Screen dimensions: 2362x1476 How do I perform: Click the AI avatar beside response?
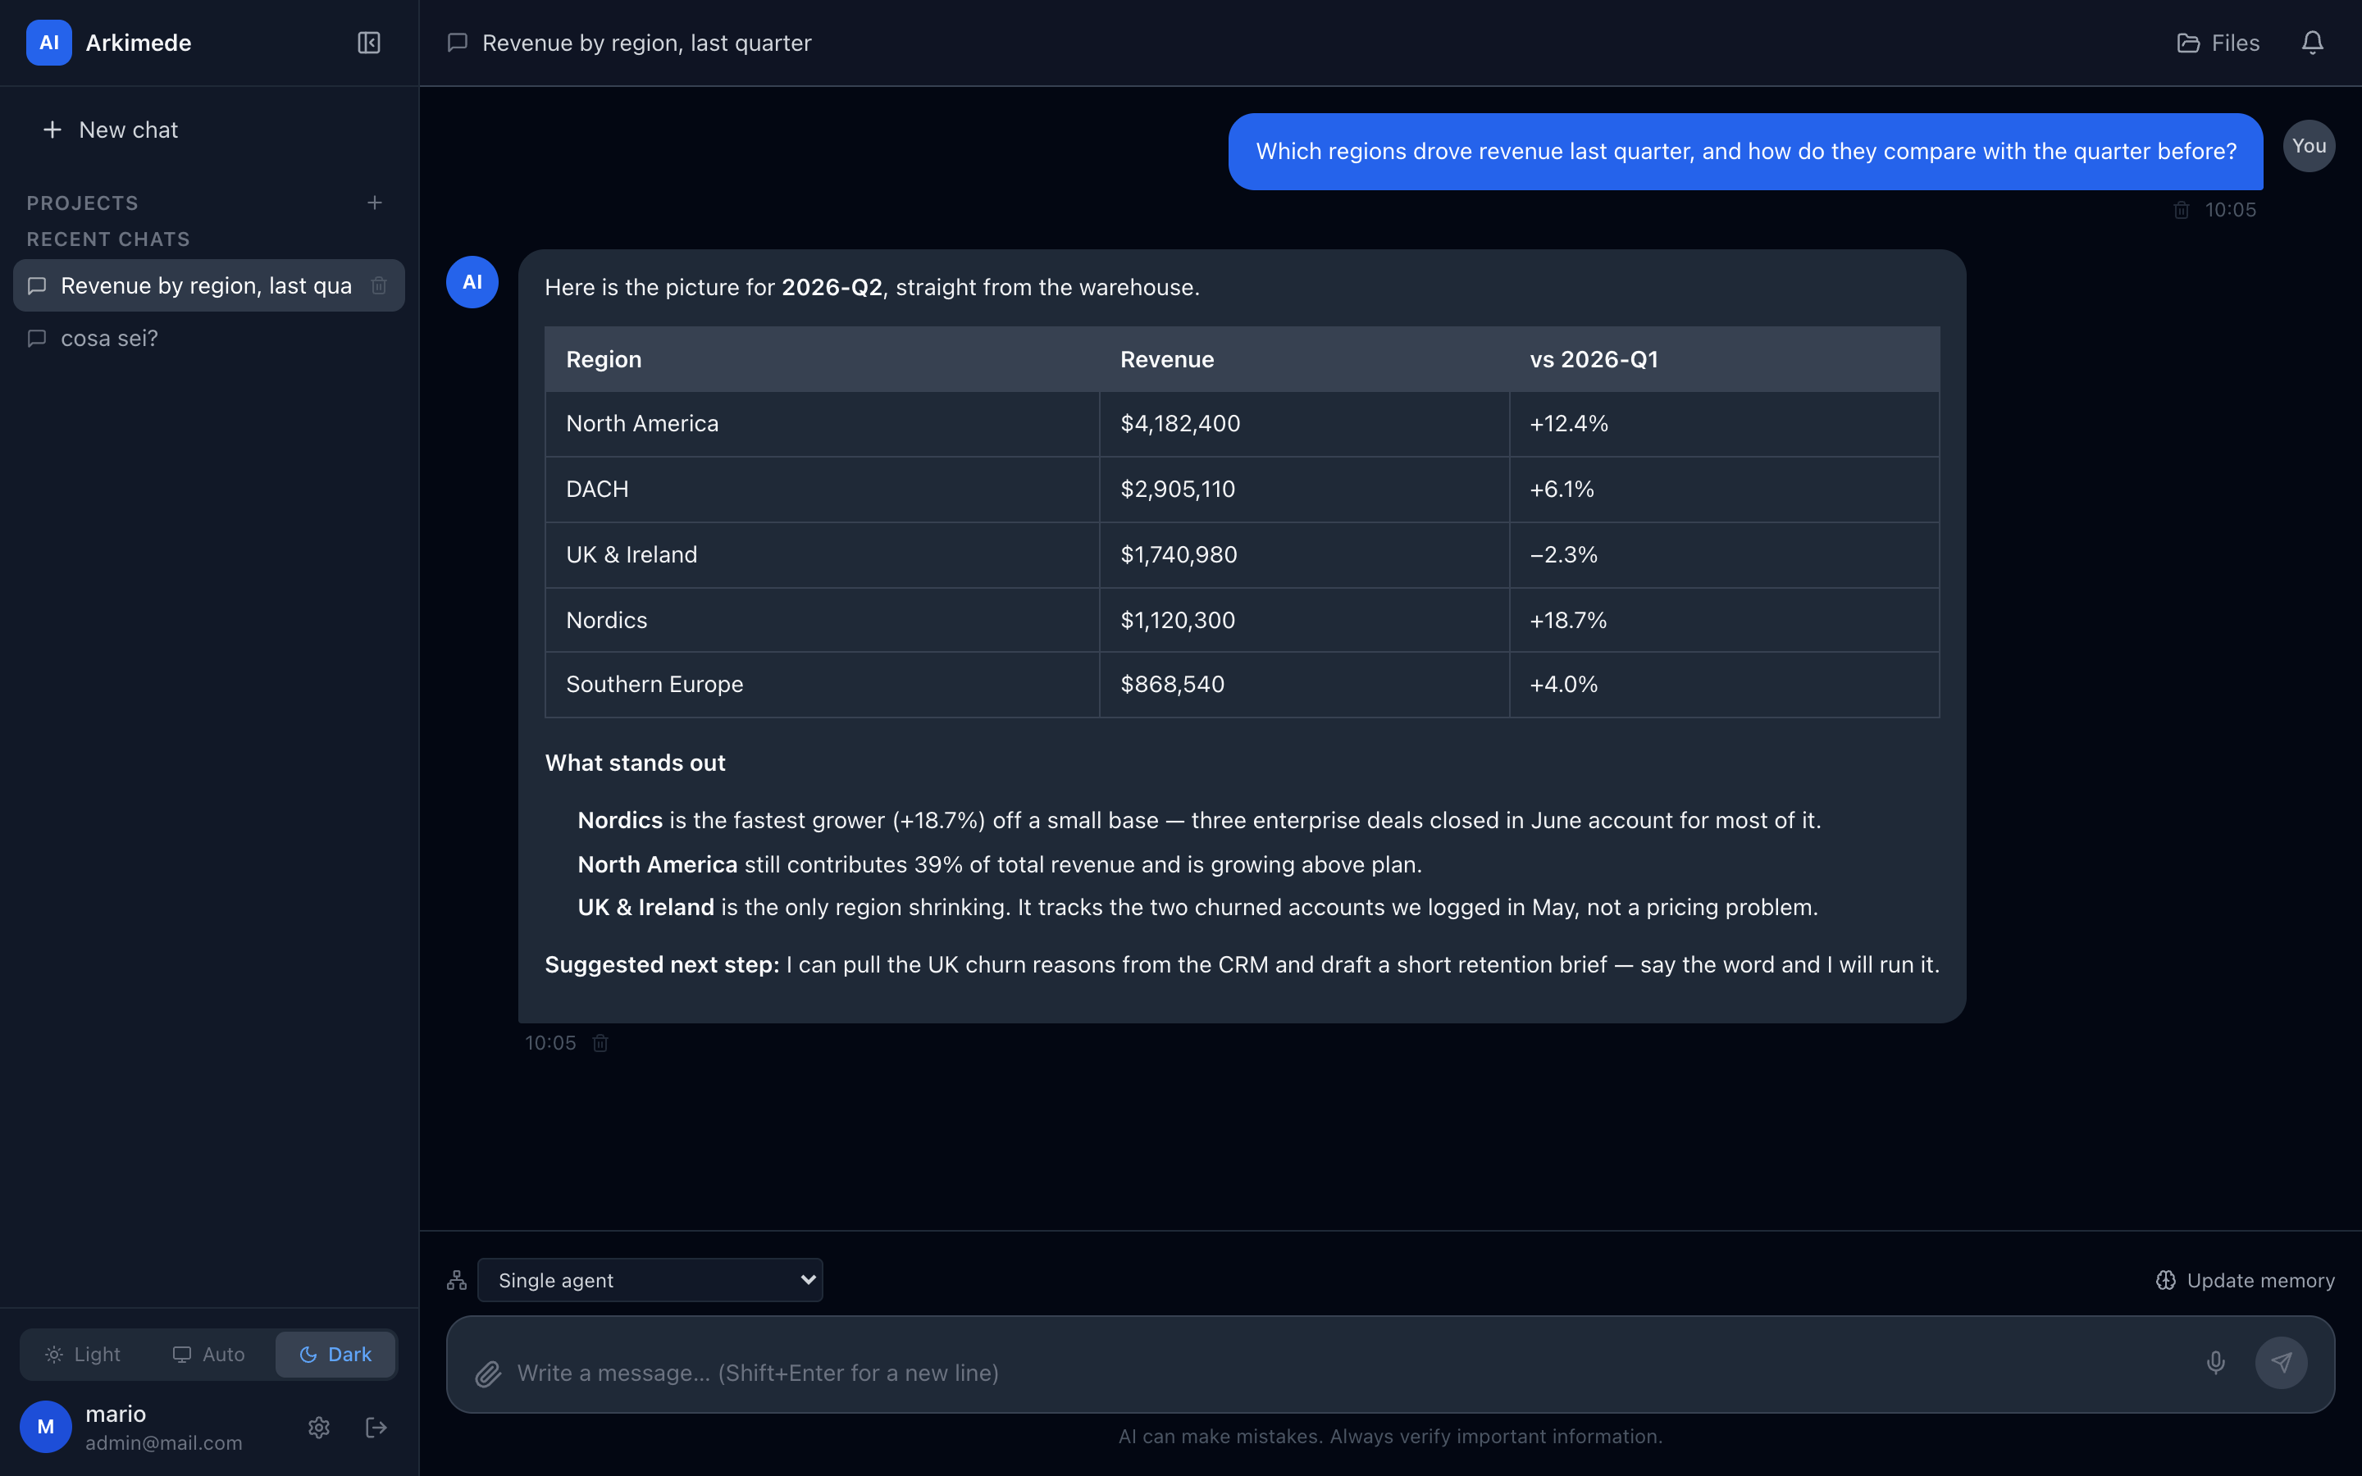point(472,282)
